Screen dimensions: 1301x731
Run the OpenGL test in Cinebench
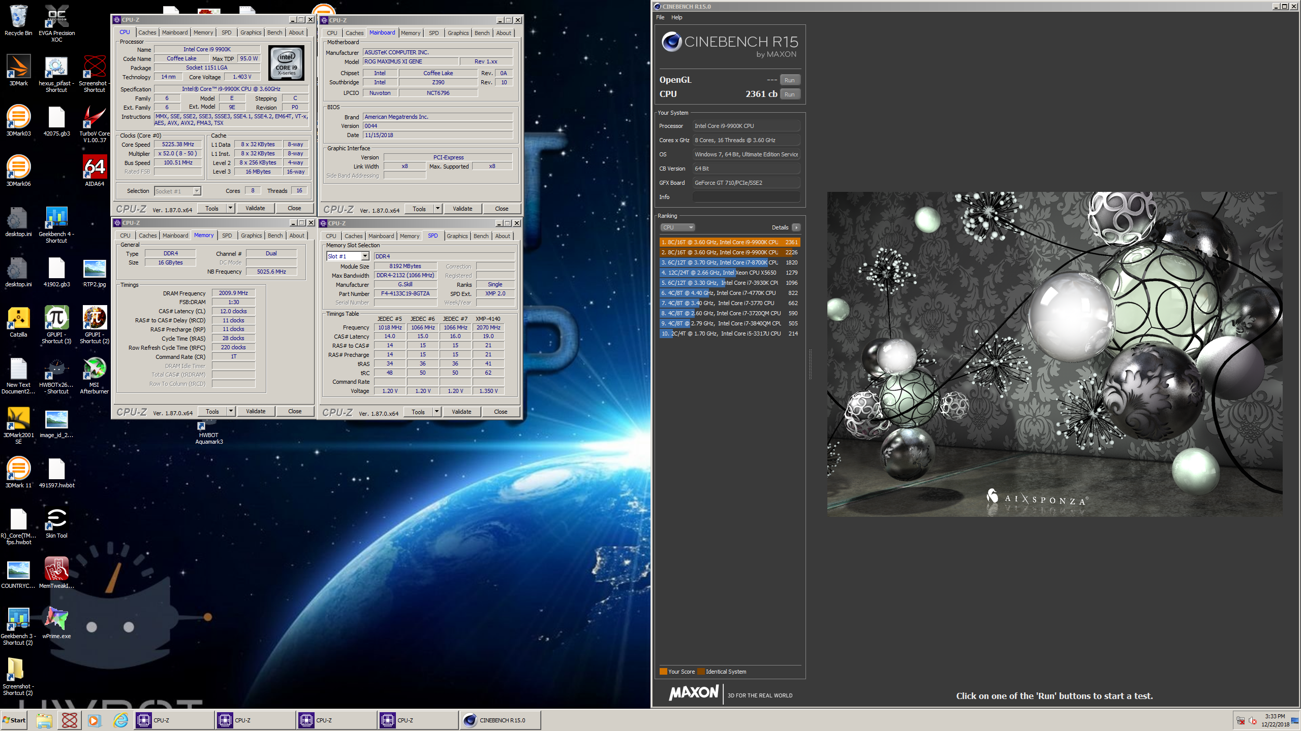tap(790, 80)
